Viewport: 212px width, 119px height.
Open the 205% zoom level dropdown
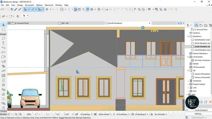point(35,114)
